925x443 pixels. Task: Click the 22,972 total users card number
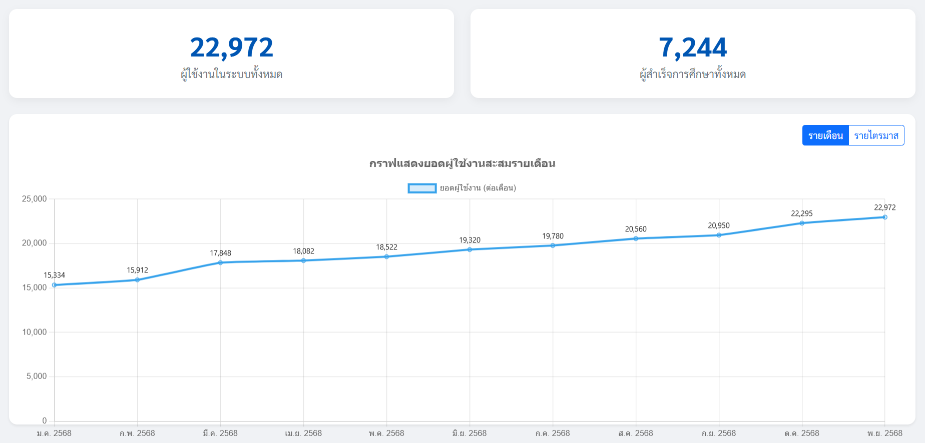(x=231, y=47)
